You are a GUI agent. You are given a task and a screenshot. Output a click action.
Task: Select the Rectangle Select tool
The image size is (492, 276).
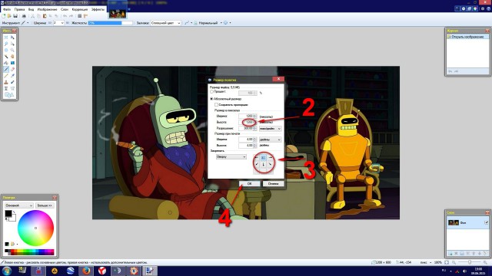pos(6,38)
